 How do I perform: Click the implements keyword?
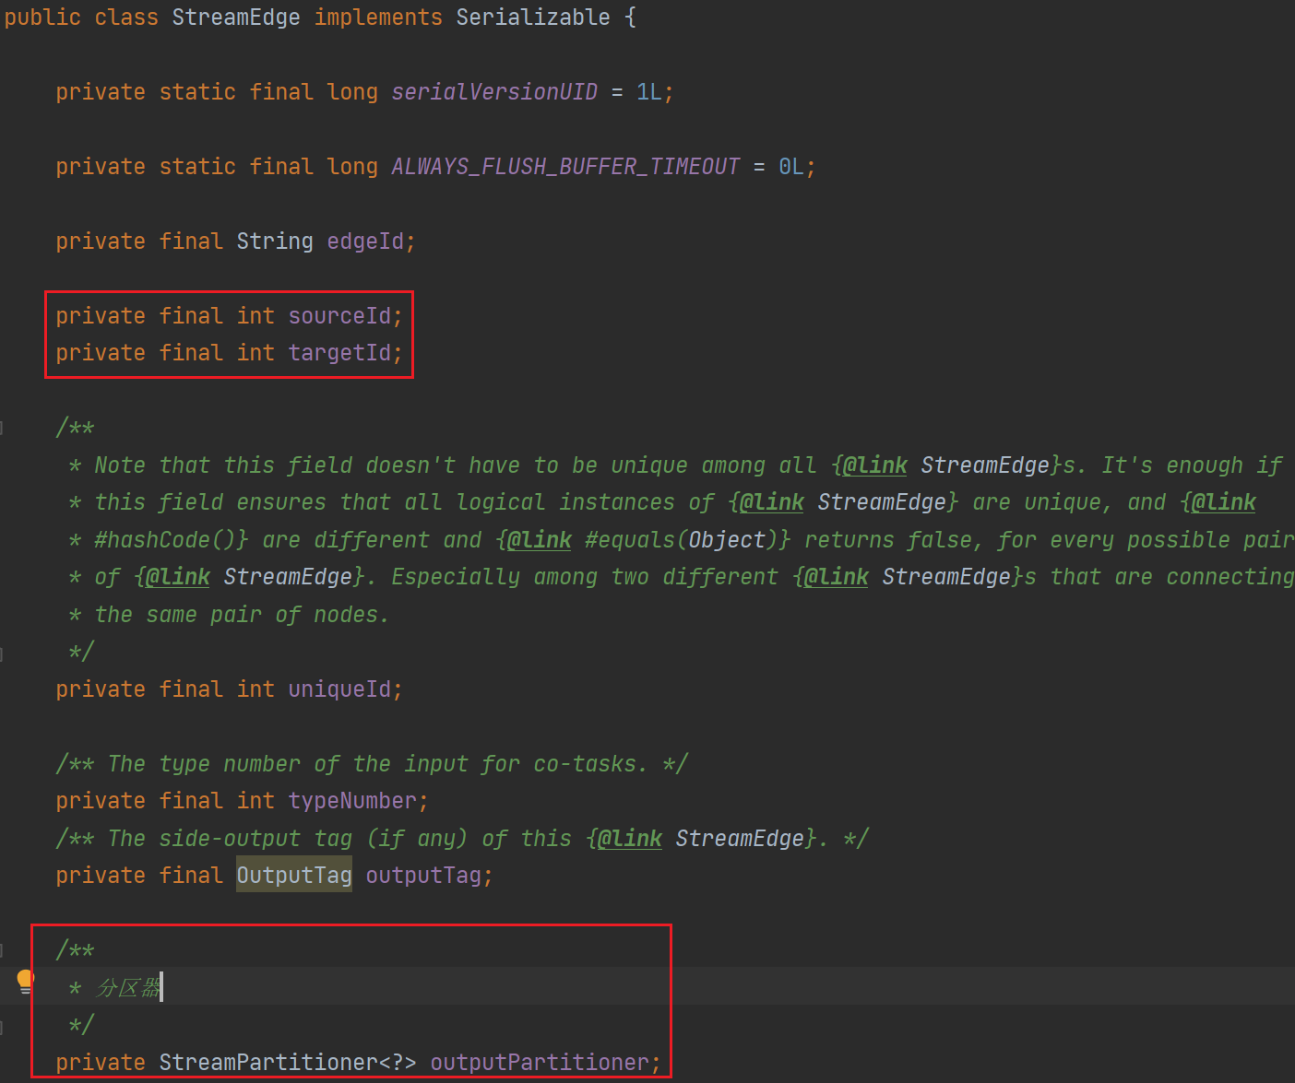pyautogui.click(x=378, y=18)
